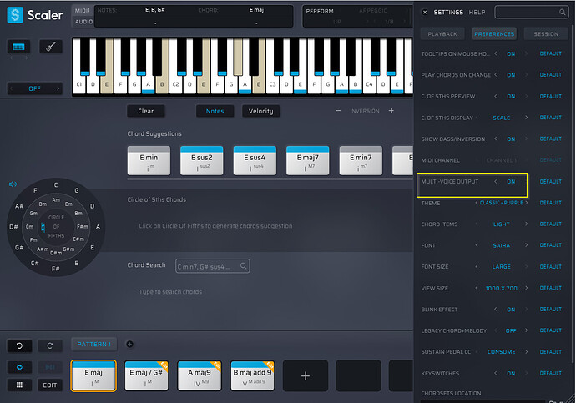Toggle Show Bass/Inversion ON value

(511, 139)
